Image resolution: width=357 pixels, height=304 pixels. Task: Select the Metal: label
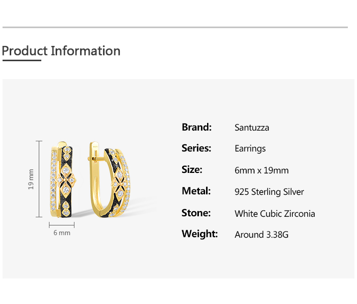(196, 191)
